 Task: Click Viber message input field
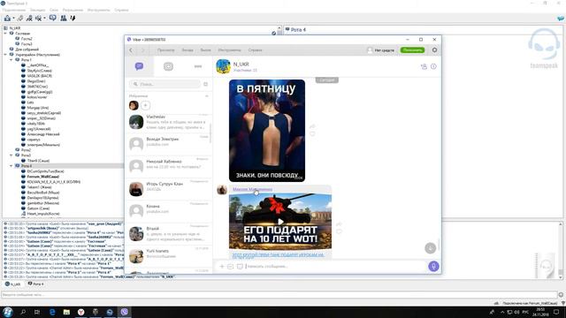tap(335, 267)
